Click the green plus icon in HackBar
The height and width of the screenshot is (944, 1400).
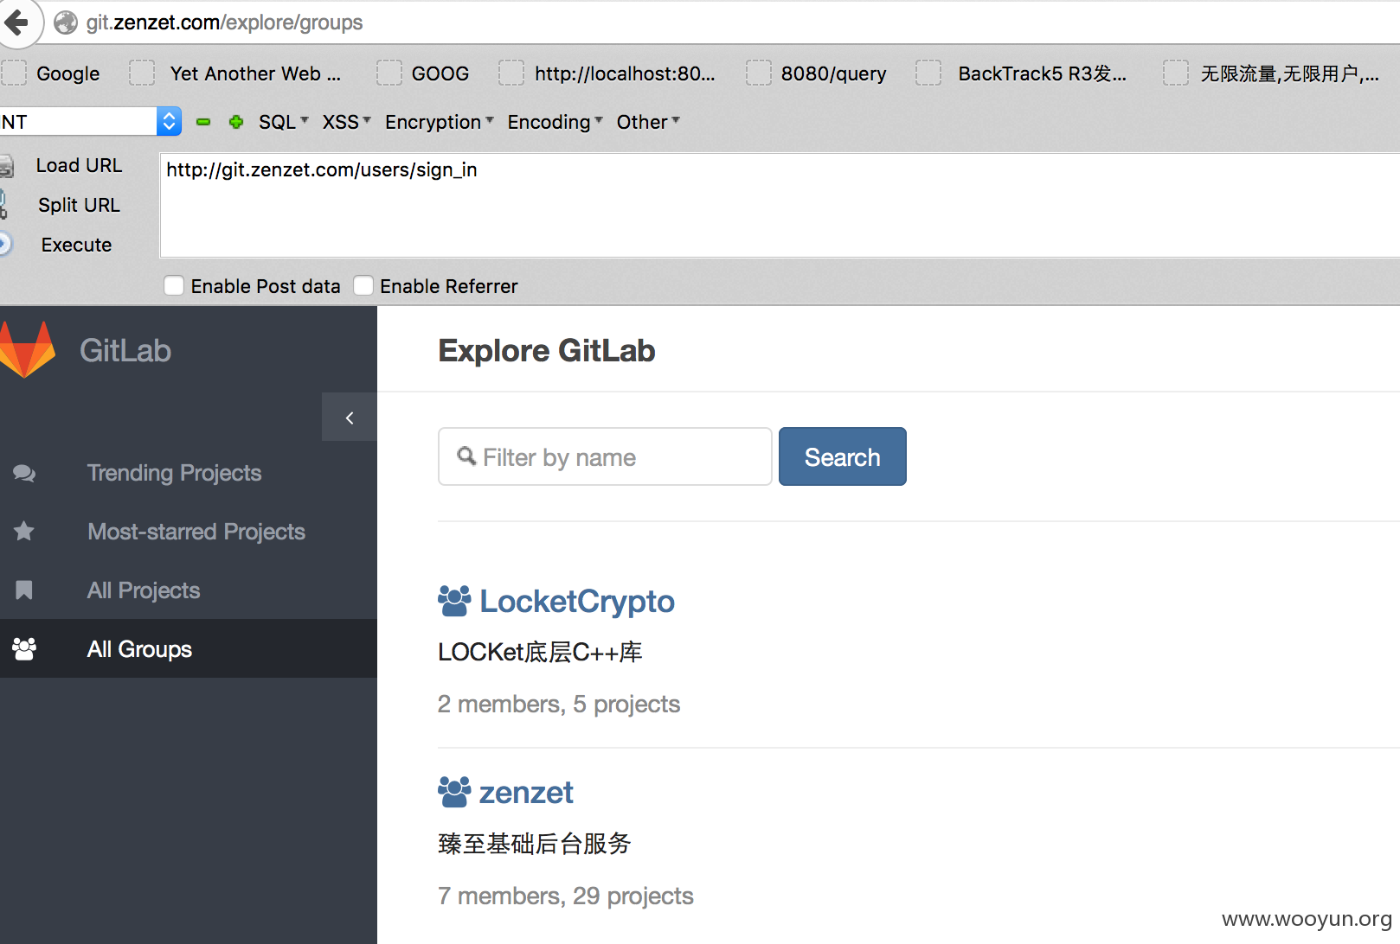tap(236, 122)
